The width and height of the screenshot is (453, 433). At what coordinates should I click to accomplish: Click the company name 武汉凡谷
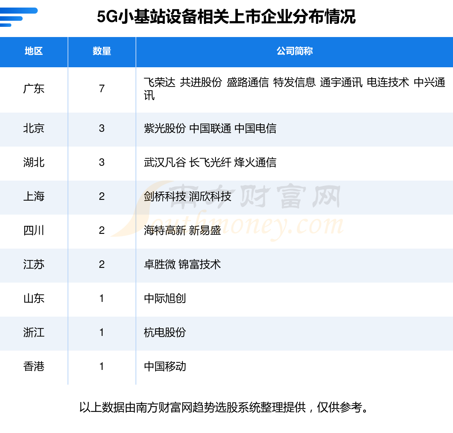pos(165,162)
